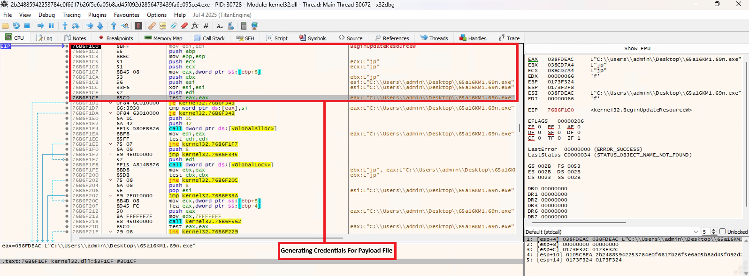Image resolution: width=749 pixels, height=276 pixels.
Task: Open the Functions fx icon
Action: tap(195, 26)
